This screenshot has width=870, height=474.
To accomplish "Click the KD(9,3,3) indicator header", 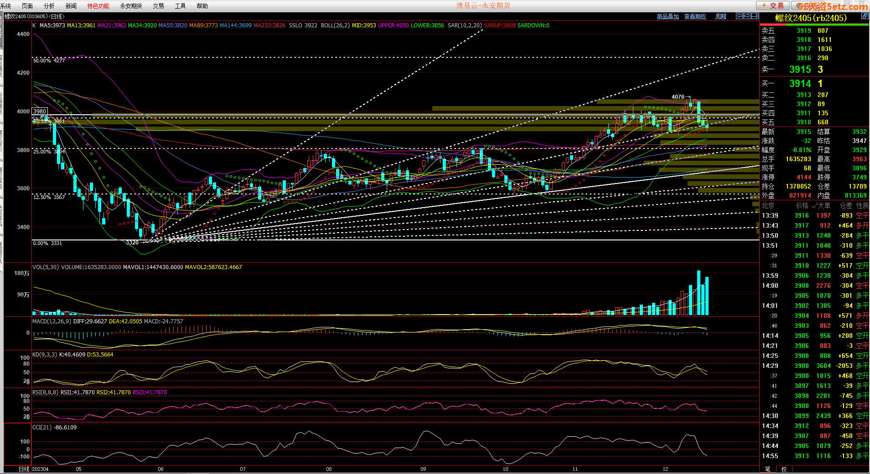I will click(45, 355).
